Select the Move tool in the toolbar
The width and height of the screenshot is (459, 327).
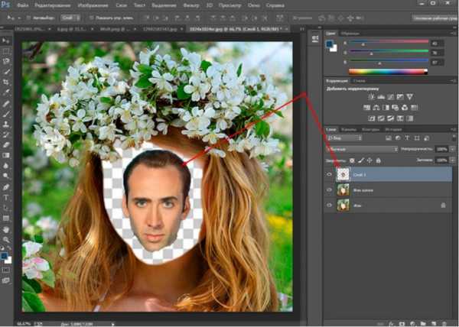pos(6,39)
